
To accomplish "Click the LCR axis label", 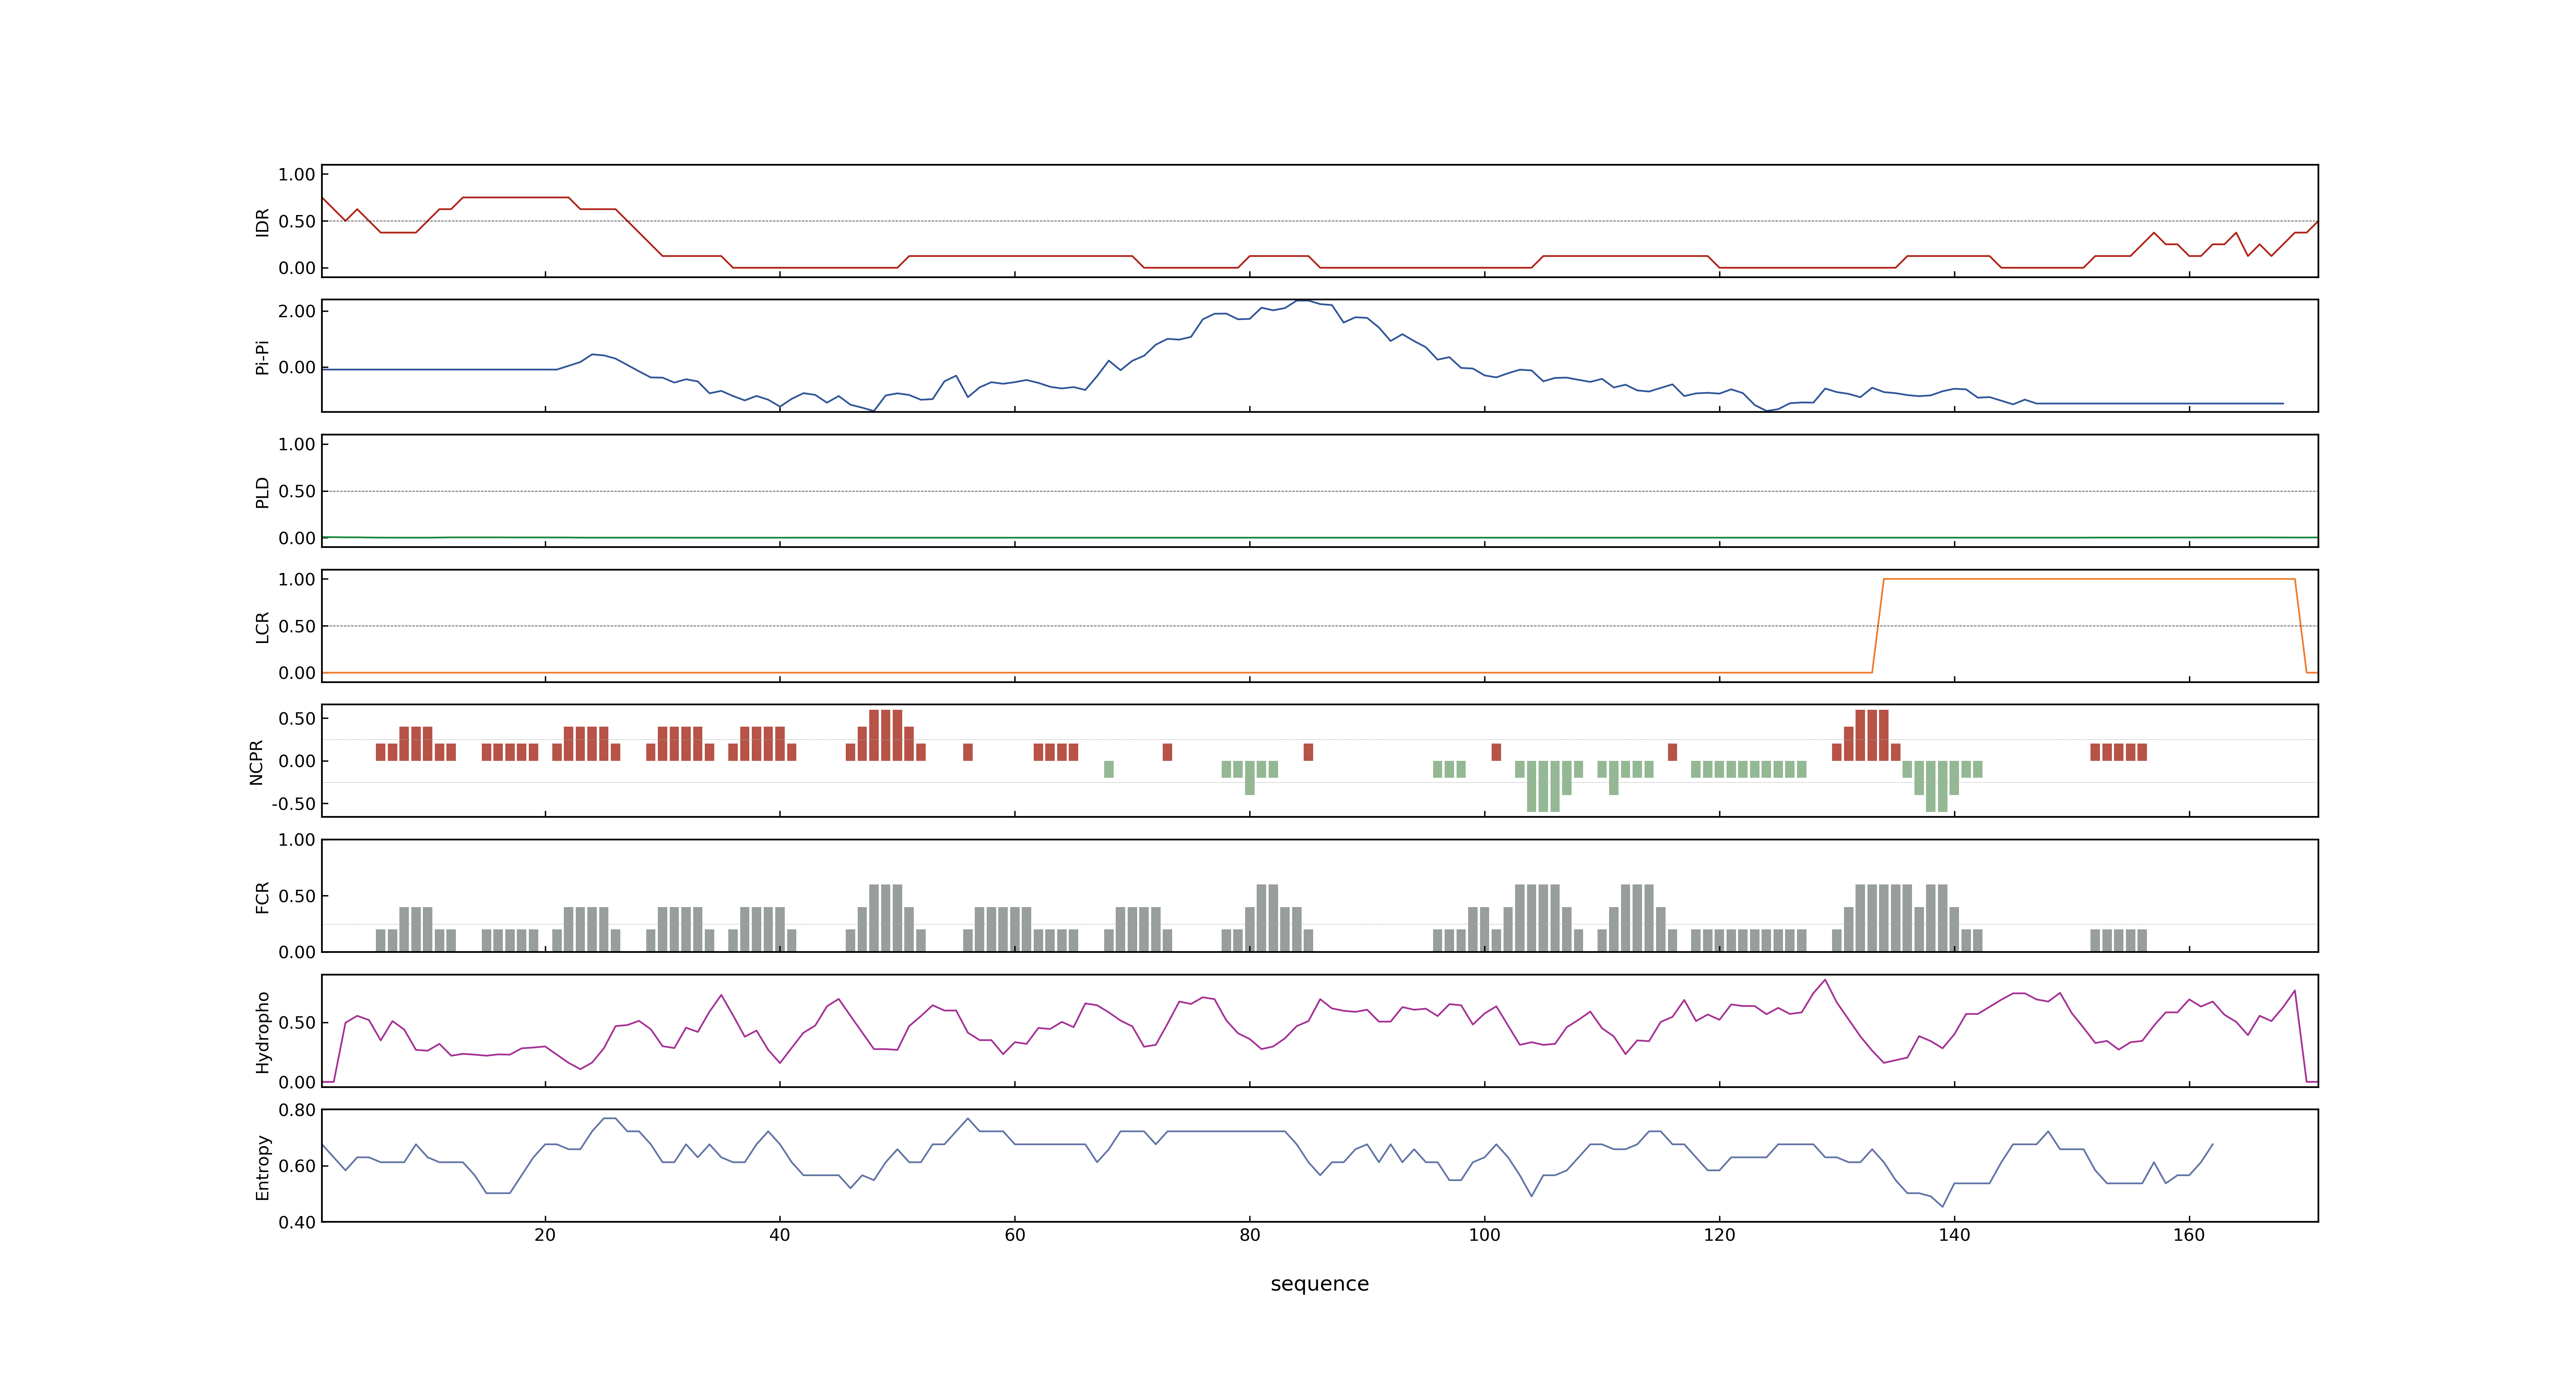I will 262,627.
